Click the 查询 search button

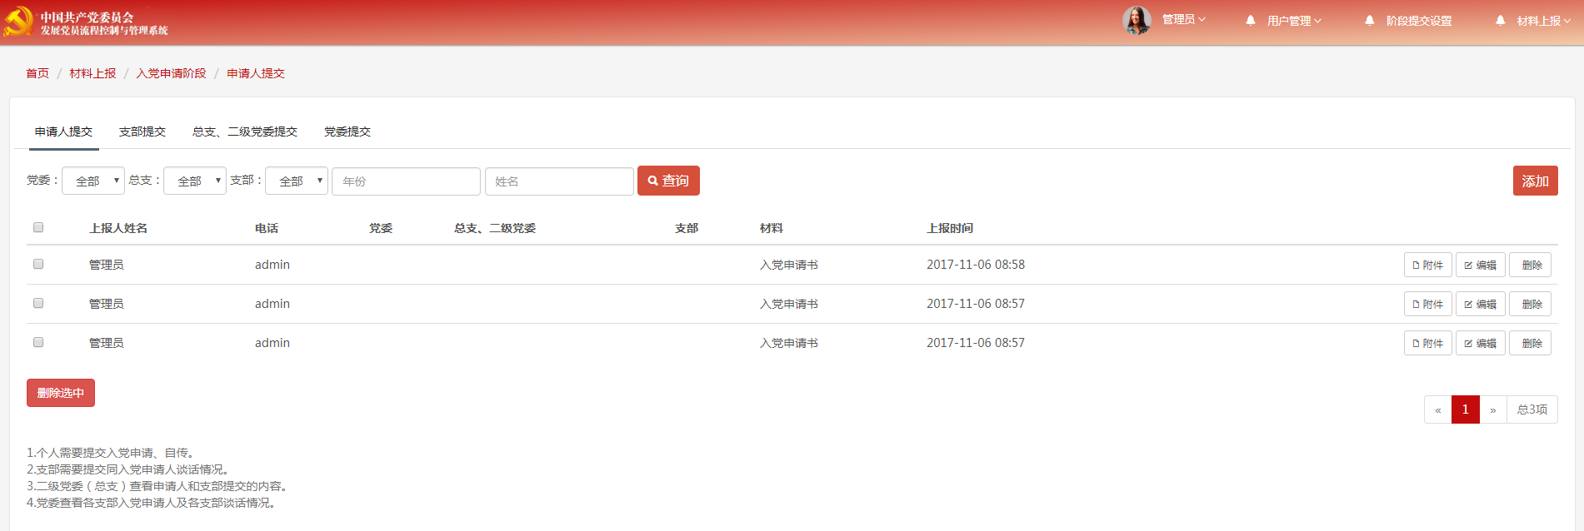(x=668, y=181)
